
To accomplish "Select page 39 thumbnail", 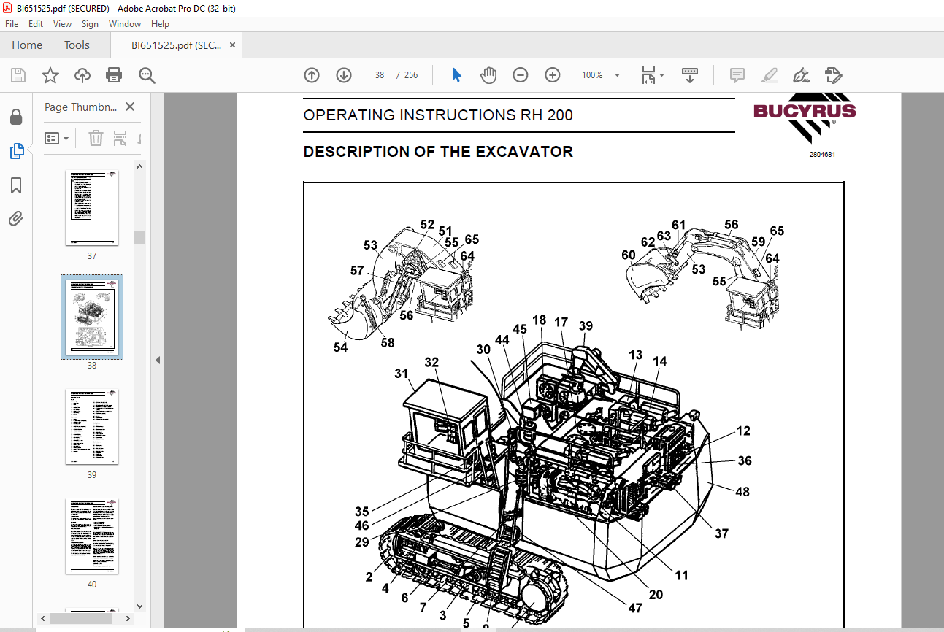I will point(92,427).
